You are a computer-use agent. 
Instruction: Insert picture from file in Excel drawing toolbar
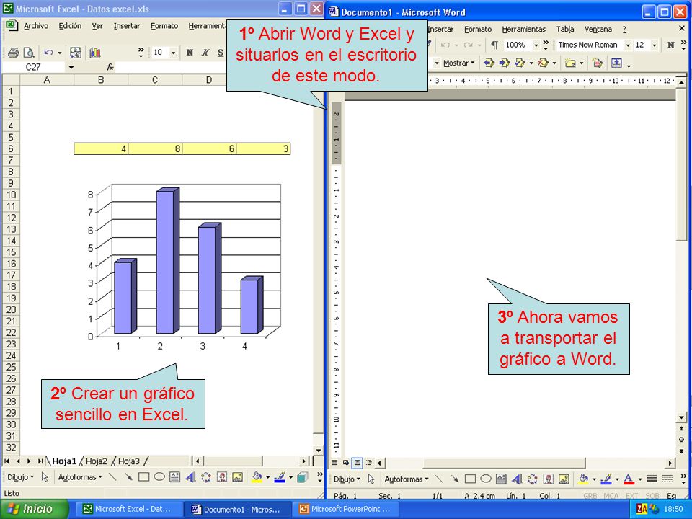[x=237, y=477]
